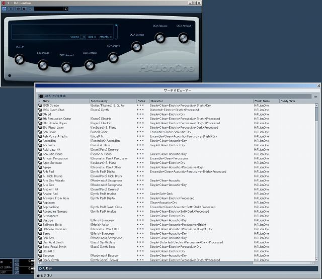This screenshot has width=322, height=279.
Task: Click the preset icon beside Agogo
Action: tap(40, 167)
